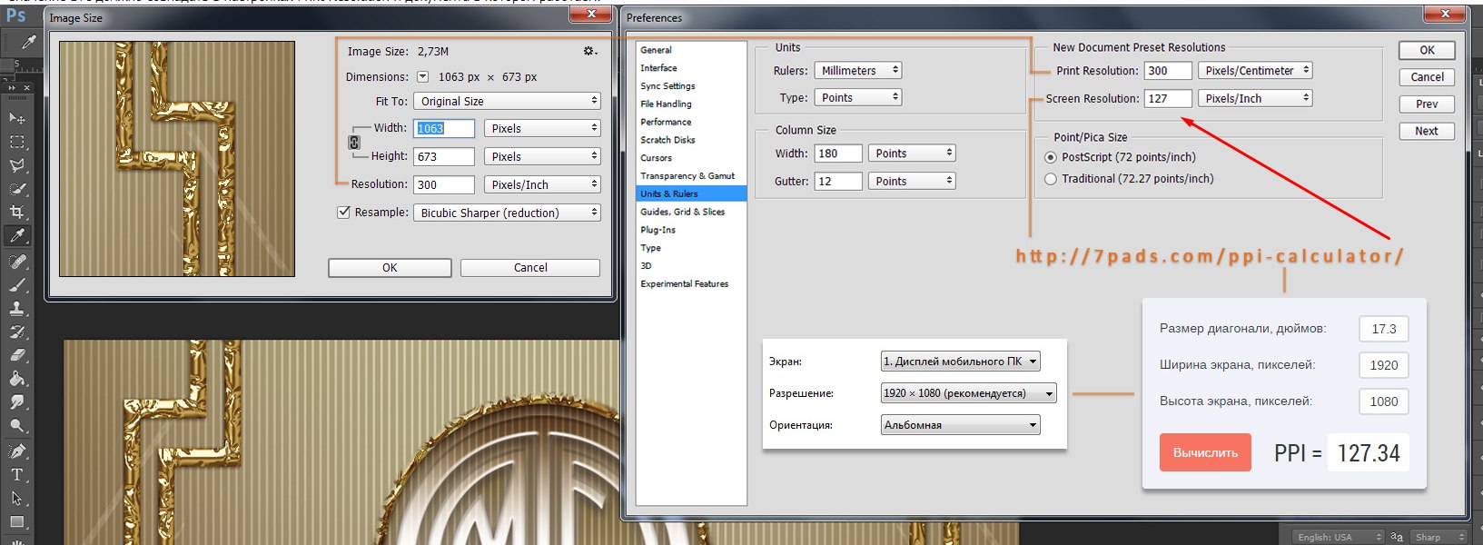Open the Eyedropper preset picker in options bar
This screenshot has width=1483, height=545.
(x=29, y=42)
